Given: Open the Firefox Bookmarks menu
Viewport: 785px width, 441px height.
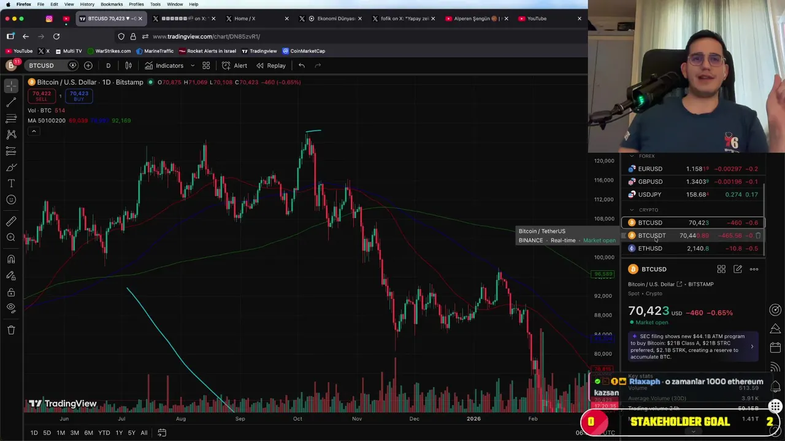Looking at the screenshot, I should click(112, 4).
